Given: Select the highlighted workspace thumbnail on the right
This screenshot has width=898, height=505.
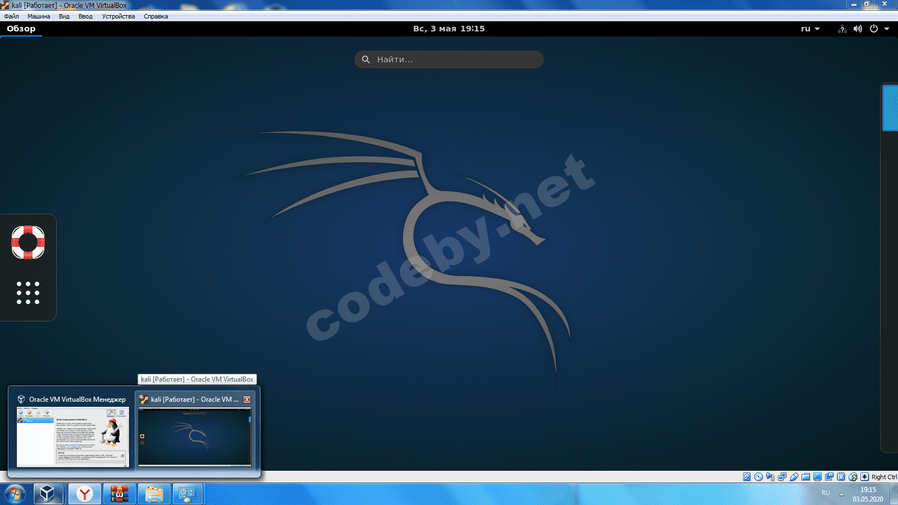Looking at the screenshot, I should [x=890, y=108].
